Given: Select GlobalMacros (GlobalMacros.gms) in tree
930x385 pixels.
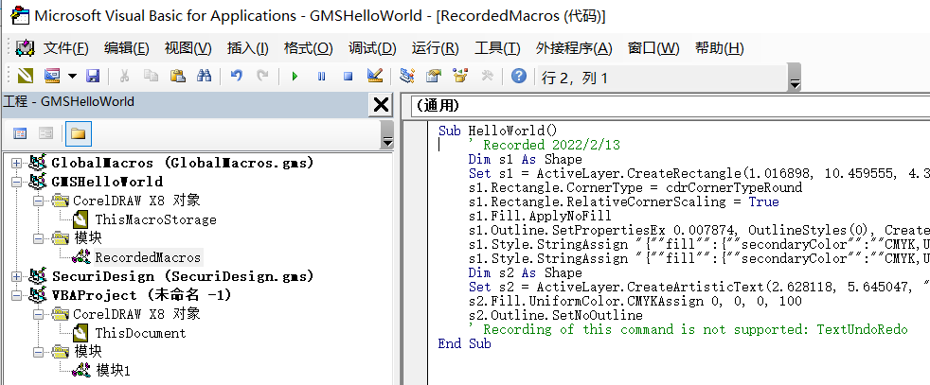Looking at the screenshot, I should click(183, 163).
